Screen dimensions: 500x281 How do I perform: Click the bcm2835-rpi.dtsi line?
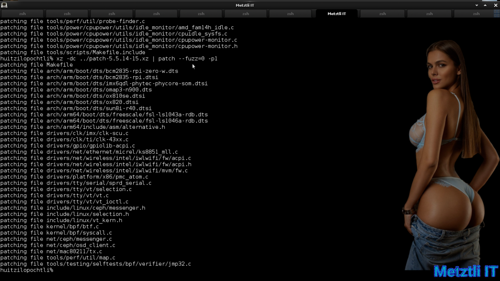(79, 77)
